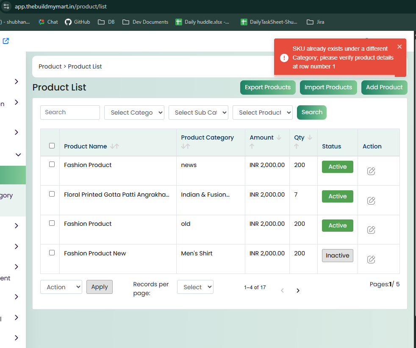Open the GitHub bookmark
The image size is (416, 348).
coord(77,22)
